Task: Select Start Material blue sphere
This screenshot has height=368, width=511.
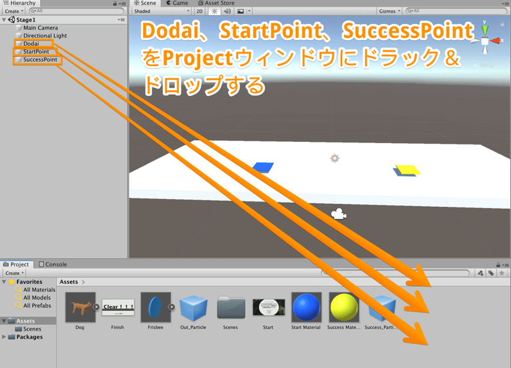Action: coord(307,307)
